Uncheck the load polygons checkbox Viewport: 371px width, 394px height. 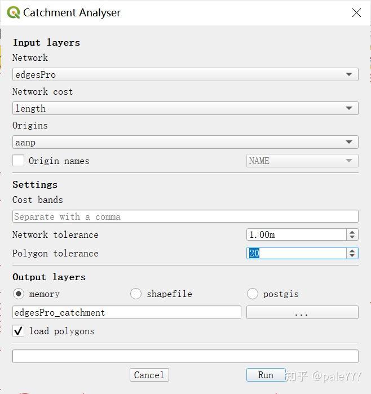click(x=19, y=331)
